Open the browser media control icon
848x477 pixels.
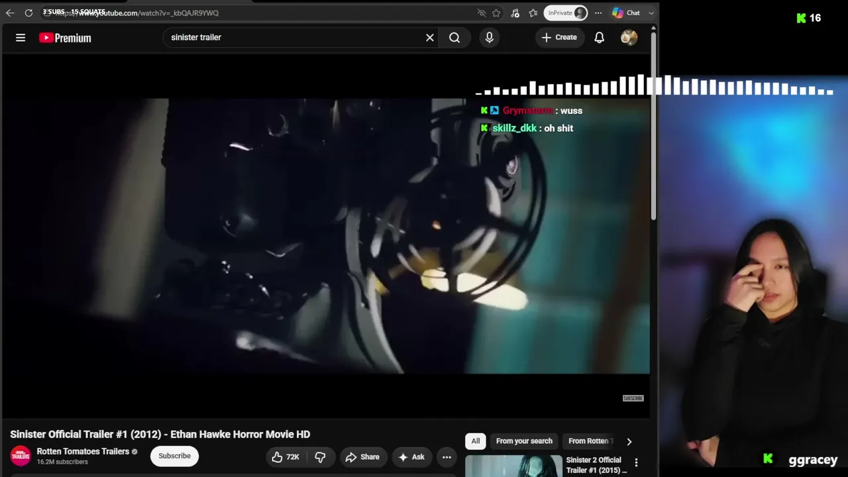(515, 13)
